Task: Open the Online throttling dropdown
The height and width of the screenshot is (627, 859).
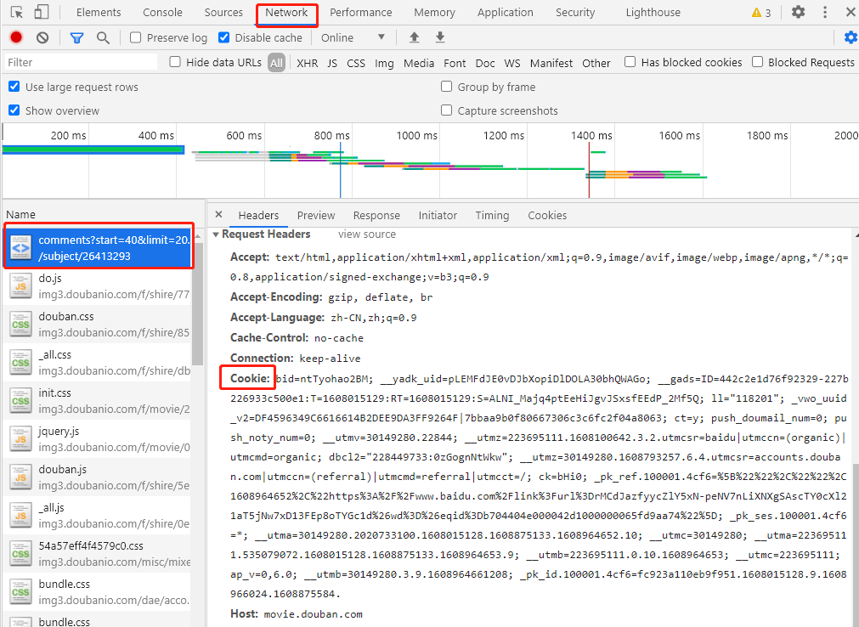Action: click(353, 37)
